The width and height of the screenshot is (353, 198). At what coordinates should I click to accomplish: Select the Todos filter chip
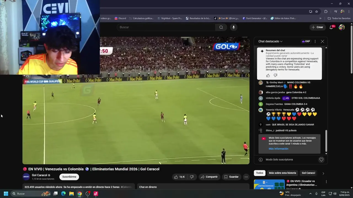tap(260, 173)
